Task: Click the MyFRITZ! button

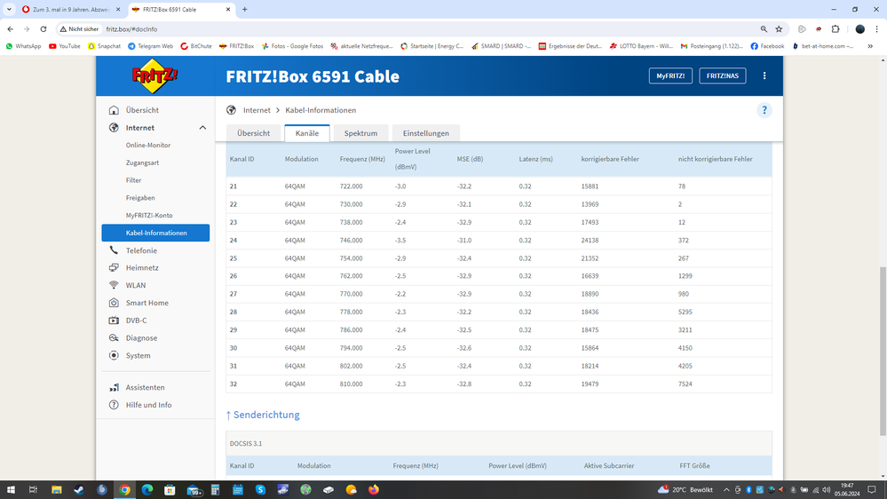Action: [670, 76]
